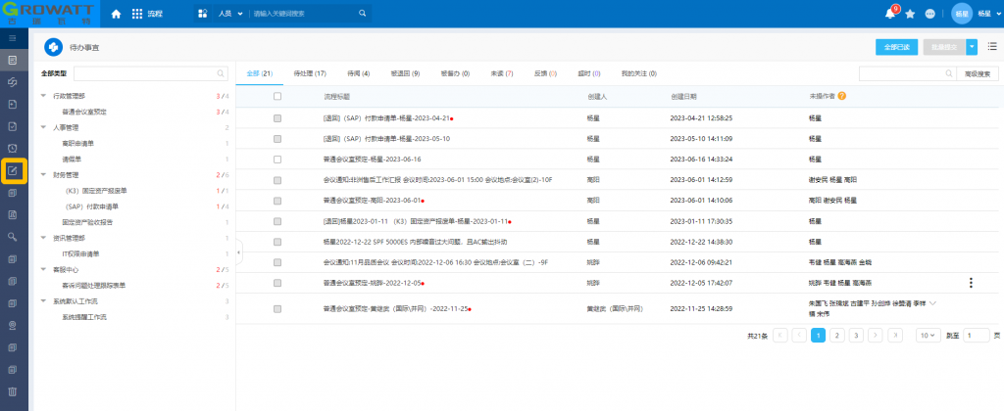
Task: Select 离职申请单 in the type tree
Action: click(x=78, y=143)
